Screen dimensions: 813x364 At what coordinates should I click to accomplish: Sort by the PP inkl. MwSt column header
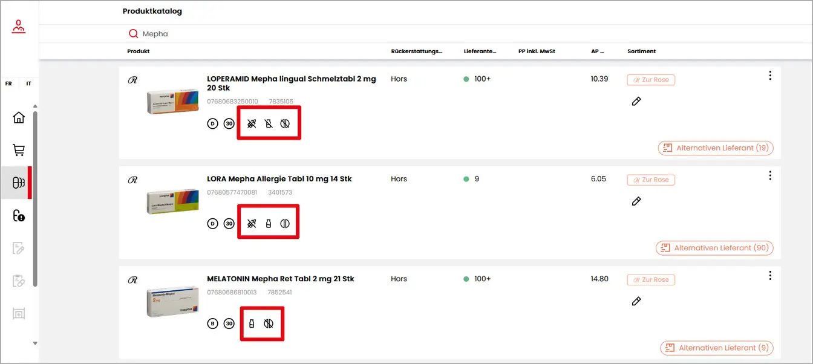click(537, 51)
